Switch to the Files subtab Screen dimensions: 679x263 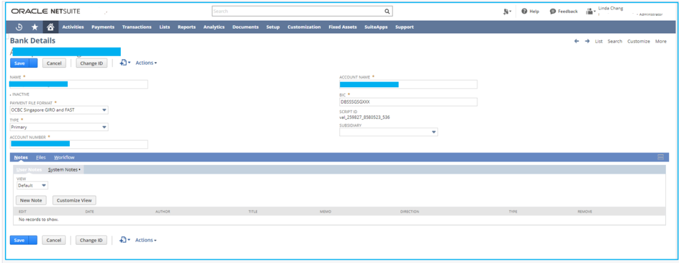tap(41, 158)
